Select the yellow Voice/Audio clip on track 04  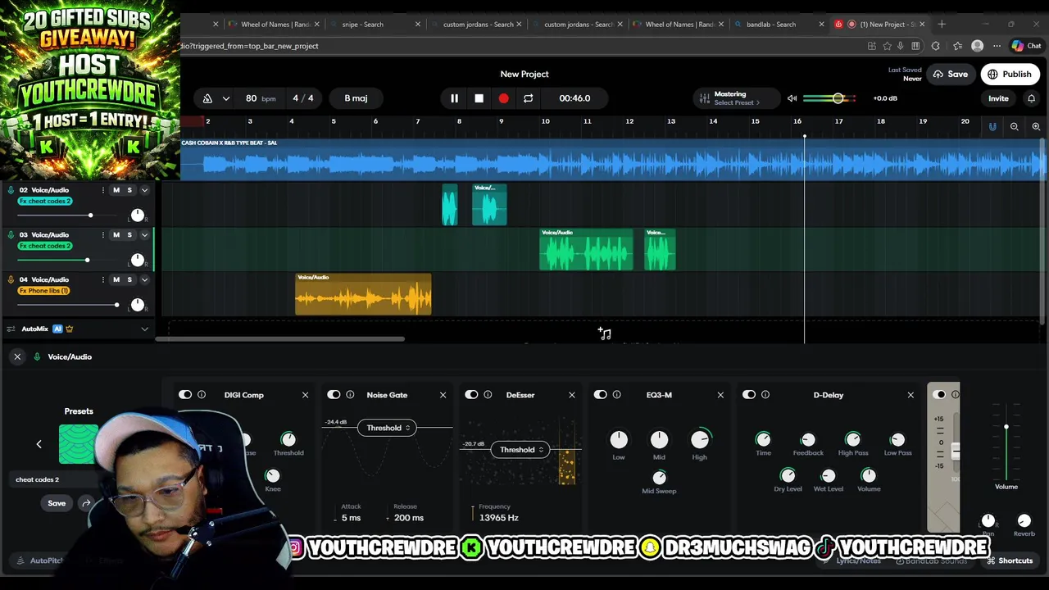click(363, 294)
